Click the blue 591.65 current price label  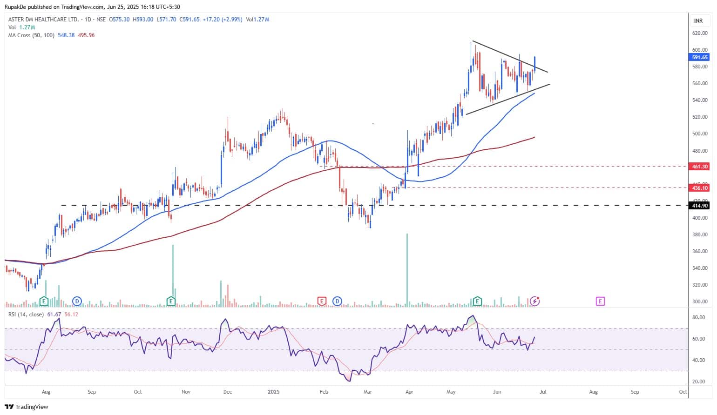pos(699,57)
